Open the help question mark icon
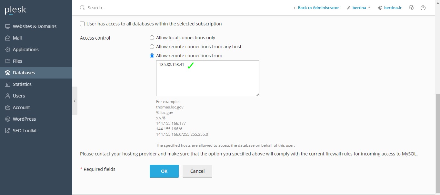 tap(423, 8)
